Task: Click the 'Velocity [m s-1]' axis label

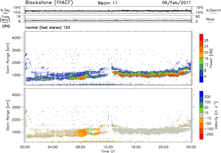Action: click(216, 115)
